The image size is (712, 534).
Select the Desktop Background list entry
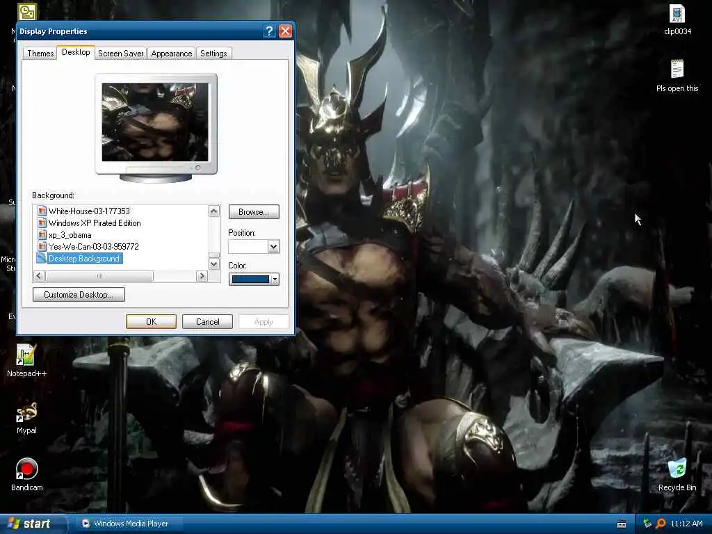point(84,258)
